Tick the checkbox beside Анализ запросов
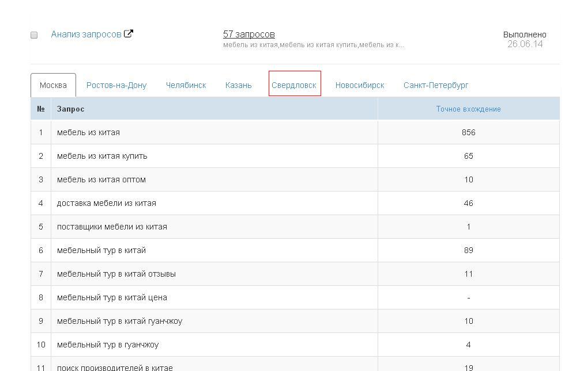Image resolution: width=580 pixels, height=371 pixels. tap(34, 35)
